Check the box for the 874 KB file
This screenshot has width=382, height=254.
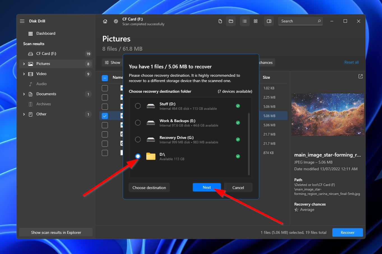(x=105, y=153)
